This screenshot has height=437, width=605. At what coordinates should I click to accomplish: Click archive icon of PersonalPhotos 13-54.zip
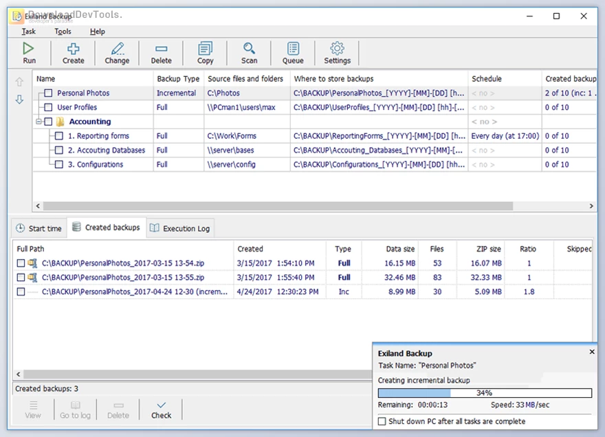pyautogui.click(x=33, y=263)
